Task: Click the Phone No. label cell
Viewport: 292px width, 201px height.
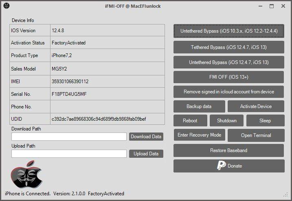Action: 30,107
